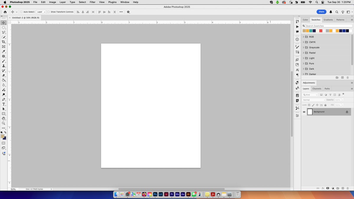Select the Rectangle shape tool
The image size is (354, 199).
4,114
